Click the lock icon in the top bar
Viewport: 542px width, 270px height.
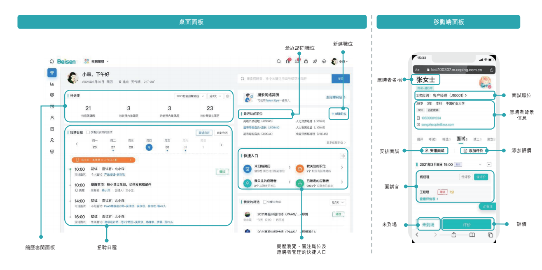click(306, 61)
